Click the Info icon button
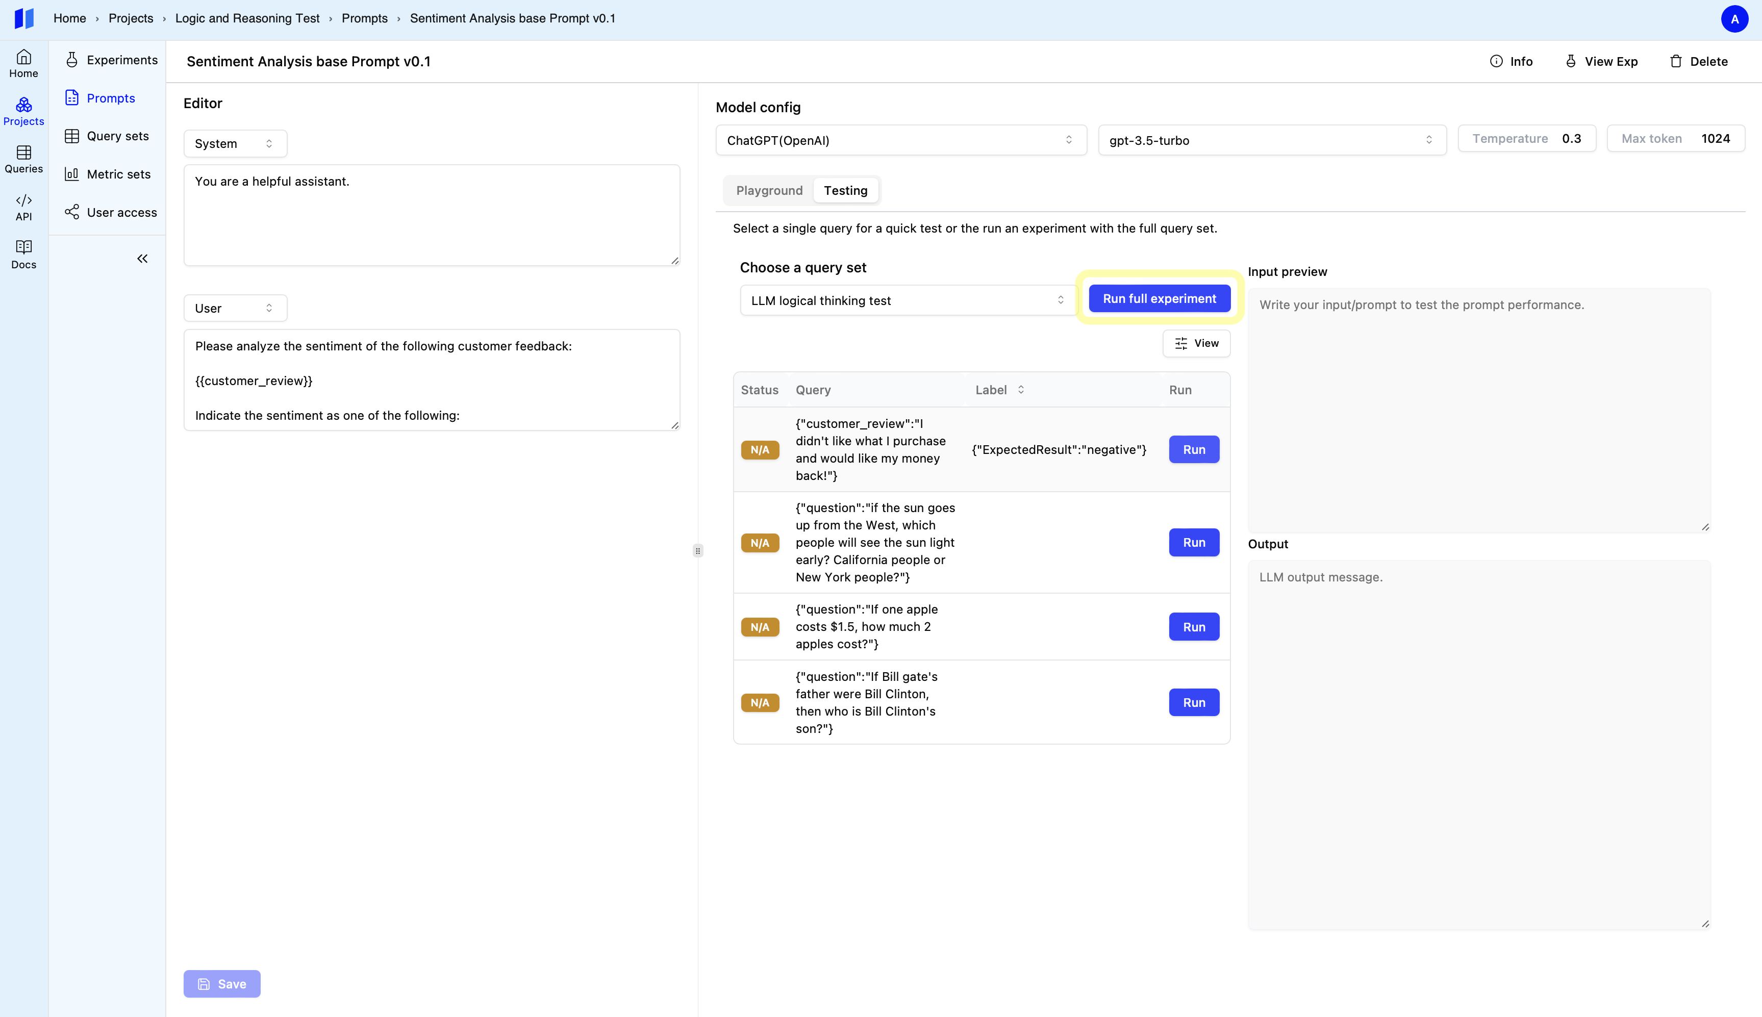 [x=1511, y=62]
